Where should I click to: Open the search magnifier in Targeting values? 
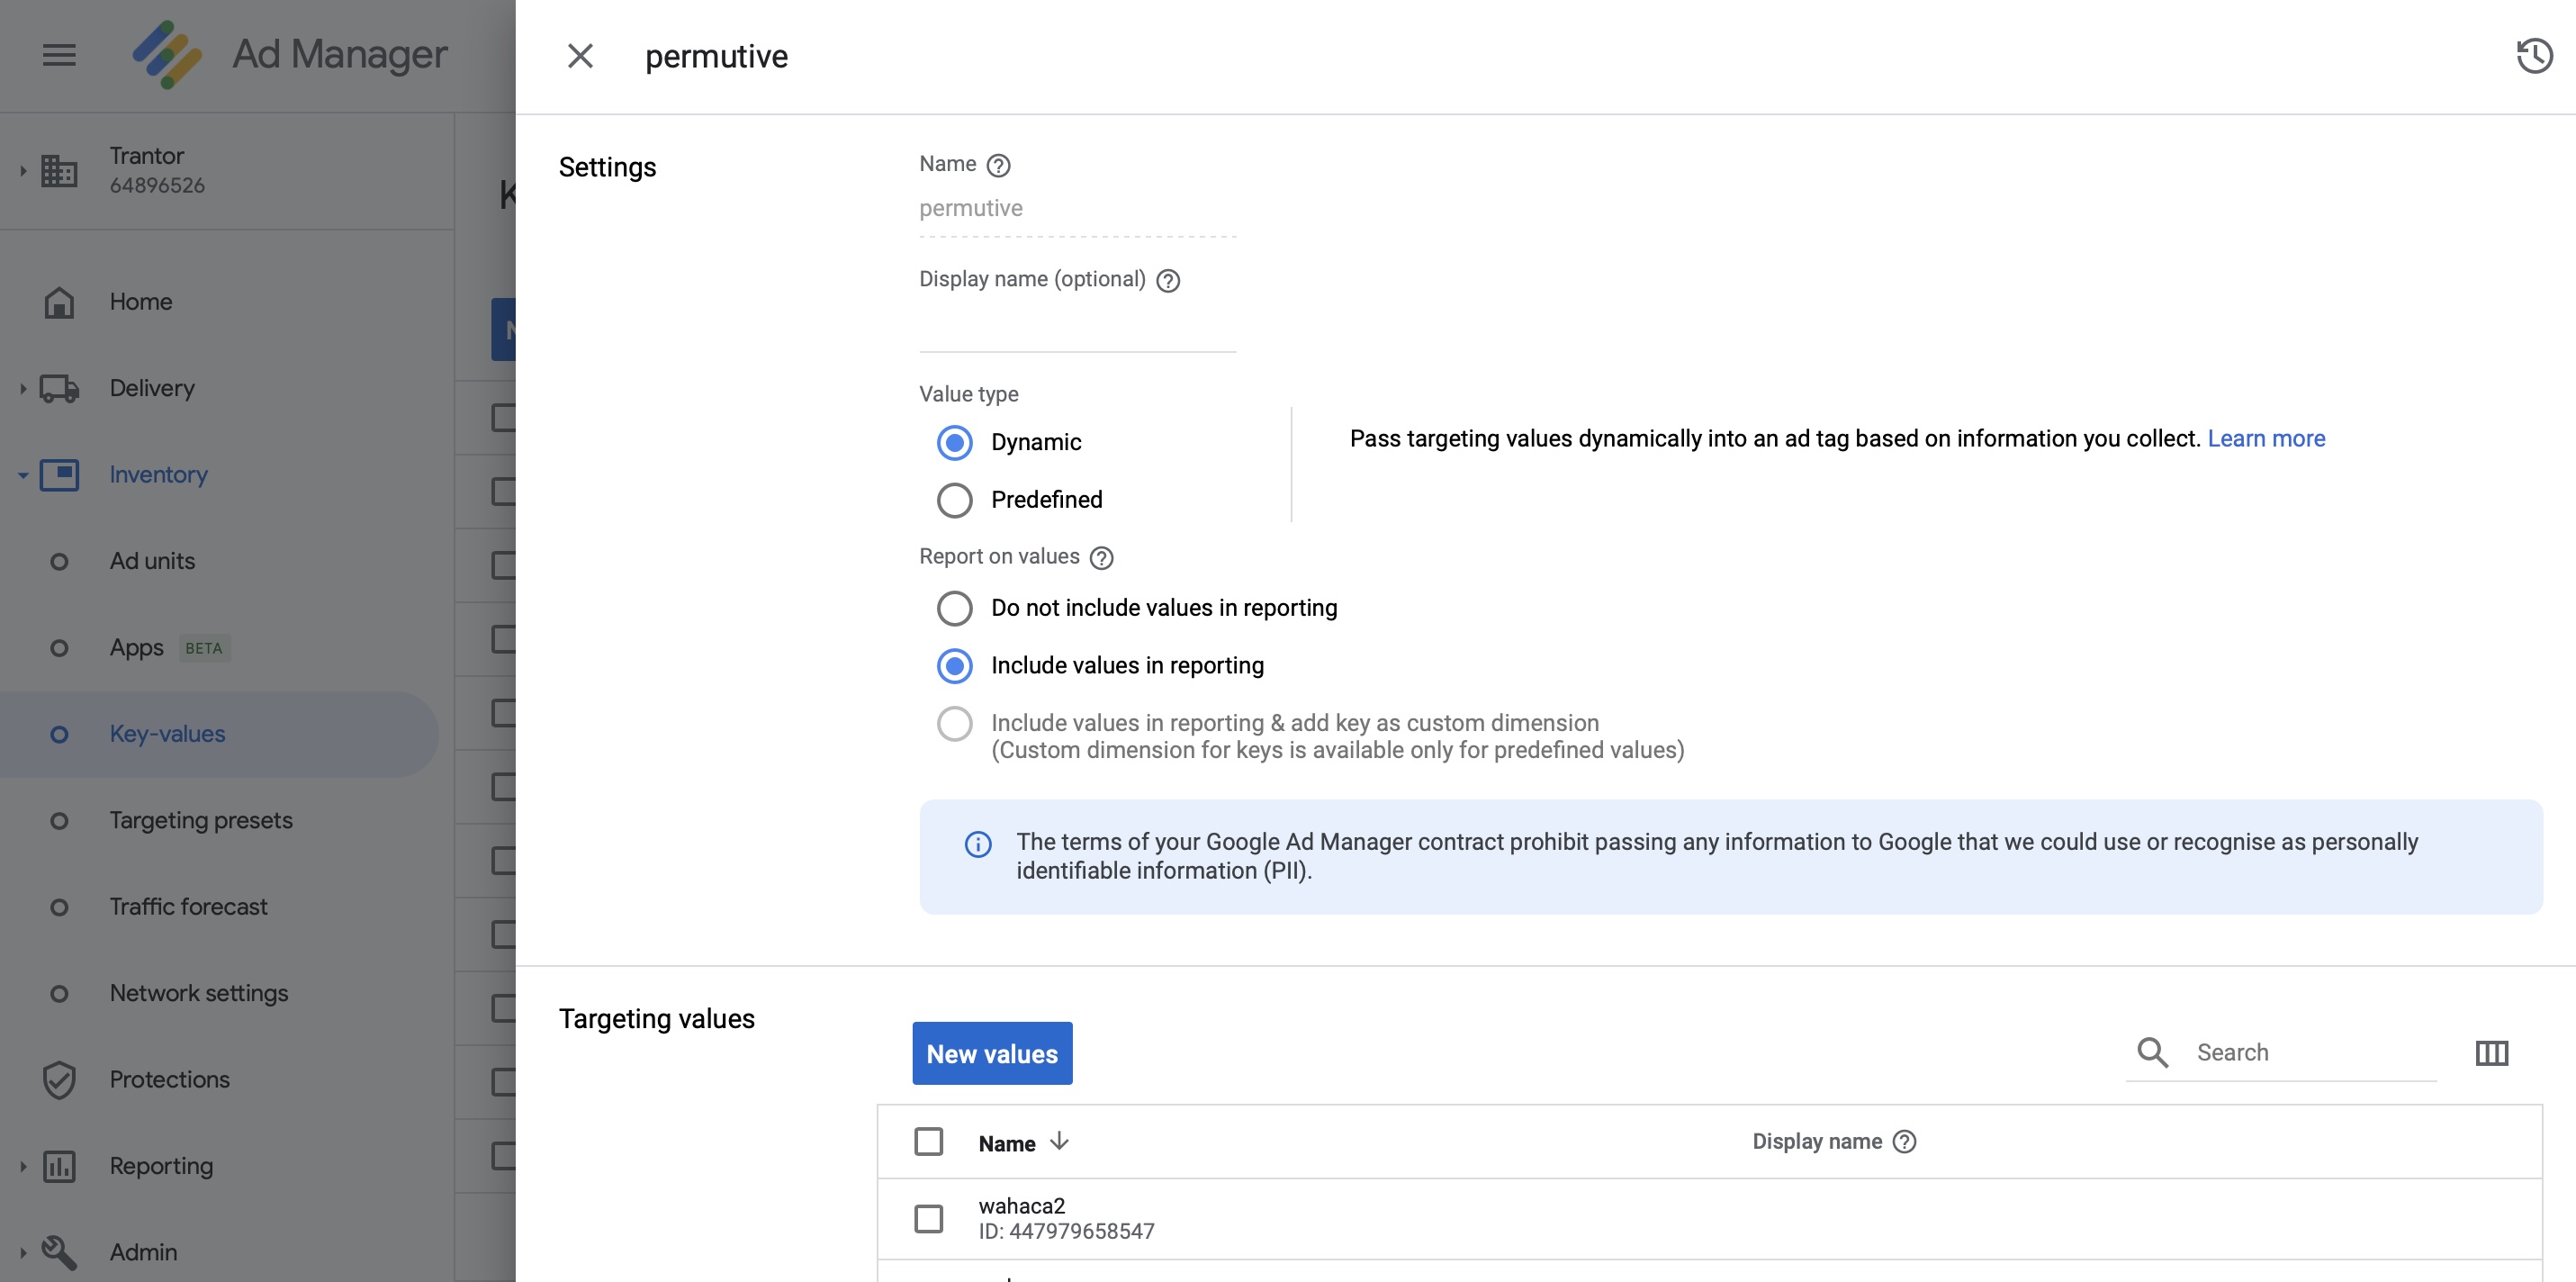[x=2152, y=1053]
